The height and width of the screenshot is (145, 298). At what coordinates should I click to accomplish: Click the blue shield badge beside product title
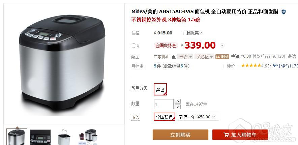point(284,12)
